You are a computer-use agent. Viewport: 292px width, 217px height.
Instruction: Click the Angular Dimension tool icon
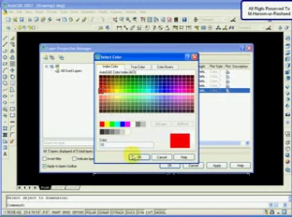(167, 28)
